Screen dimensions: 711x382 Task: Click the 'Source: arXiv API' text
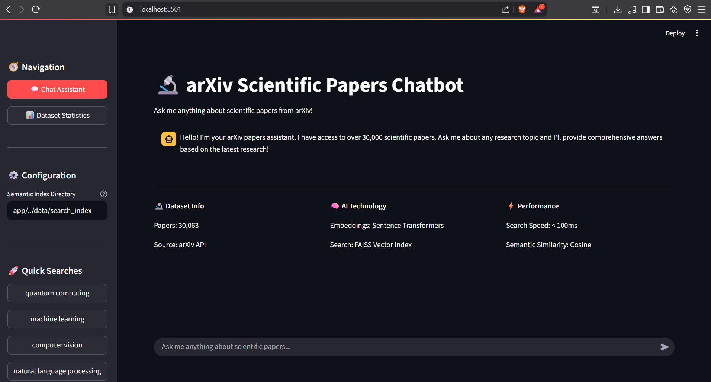(x=180, y=245)
